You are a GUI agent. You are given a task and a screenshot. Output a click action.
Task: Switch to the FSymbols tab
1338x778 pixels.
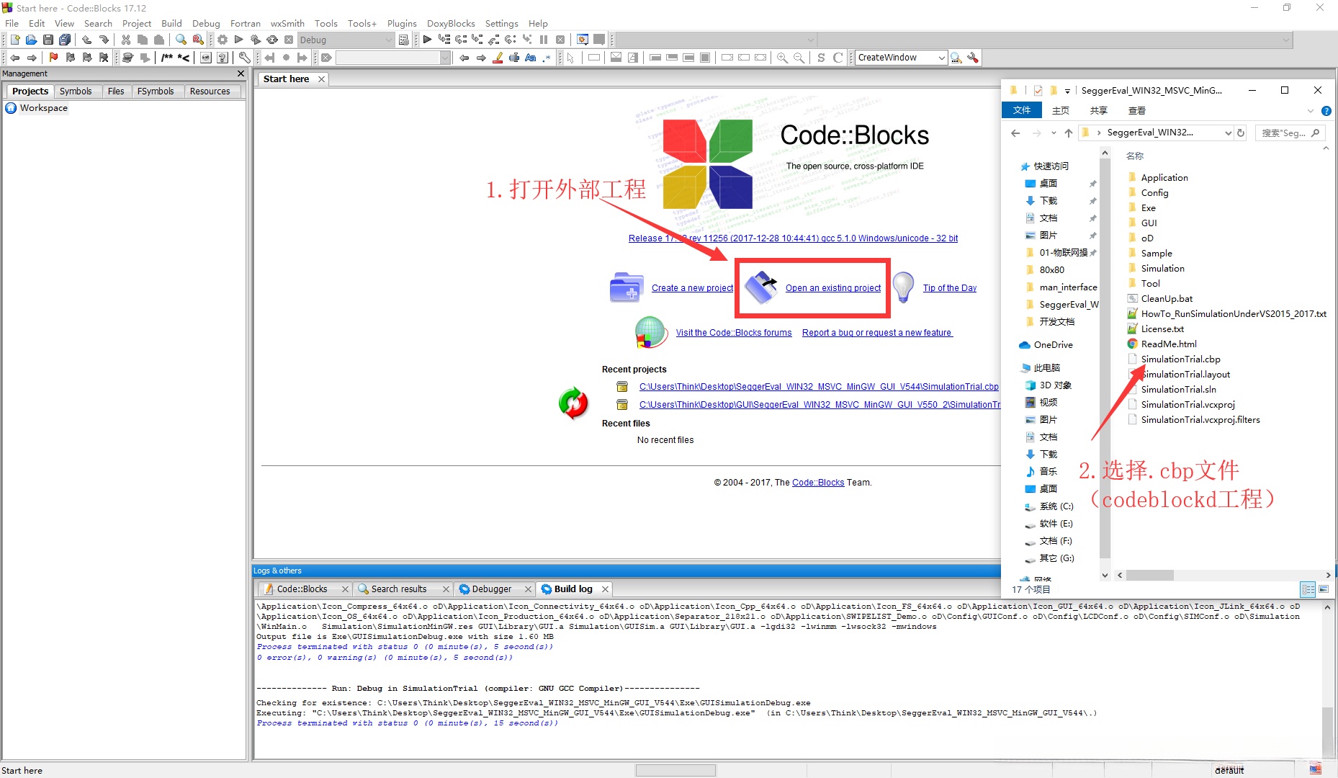pos(156,91)
